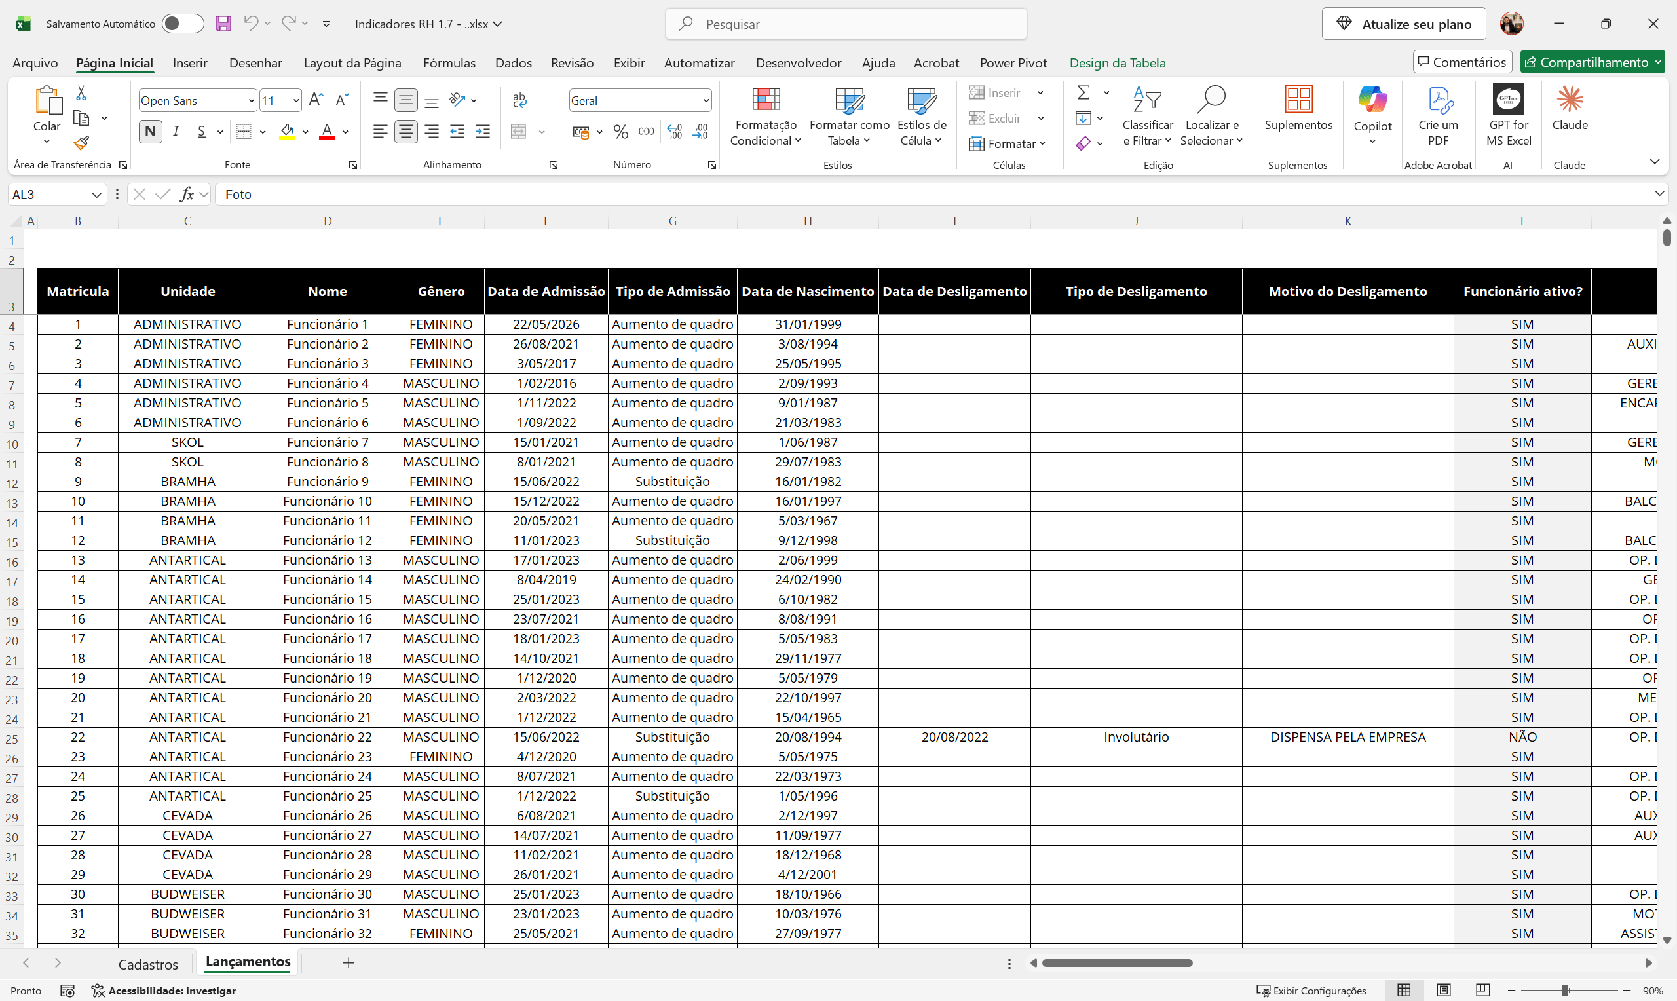Click the Decrease Indent icon
The height and width of the screenshot is (1001, 1677).
click(457, 132)
